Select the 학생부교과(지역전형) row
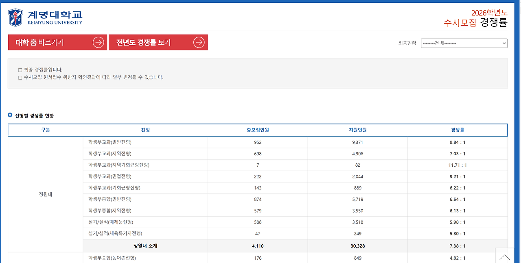521x263 pixels. 295,154
